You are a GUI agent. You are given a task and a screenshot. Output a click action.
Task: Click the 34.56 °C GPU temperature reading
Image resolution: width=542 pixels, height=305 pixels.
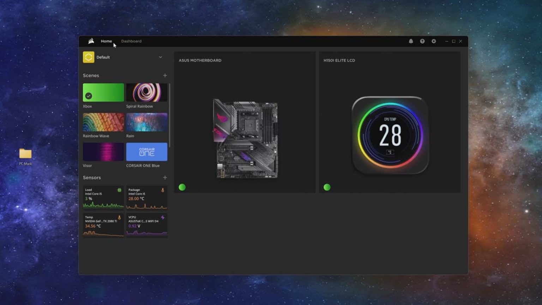click(x=93, y=226)
